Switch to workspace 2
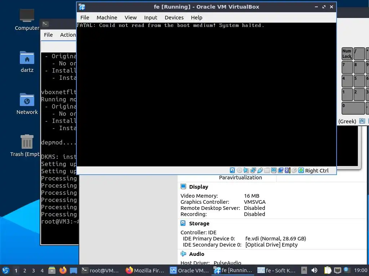 click(x=25, y=271)
